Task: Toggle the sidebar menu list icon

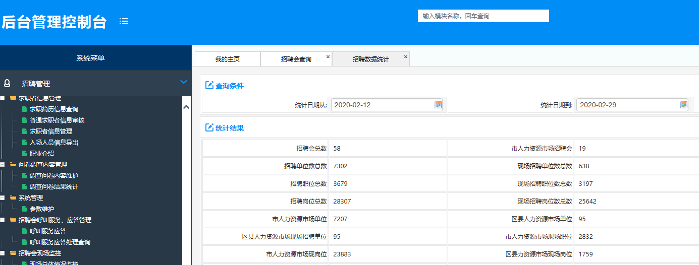Action: (x=124, y=21)
